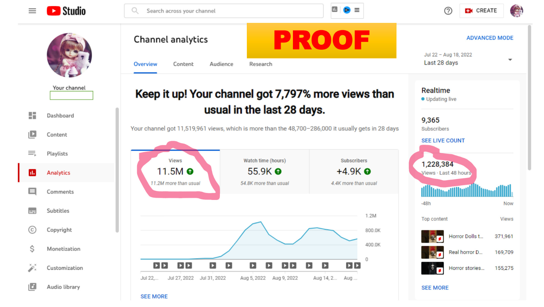Open the Horror Dolls top content thumbnail
544x307 pixels.
[x=432, y=236]
